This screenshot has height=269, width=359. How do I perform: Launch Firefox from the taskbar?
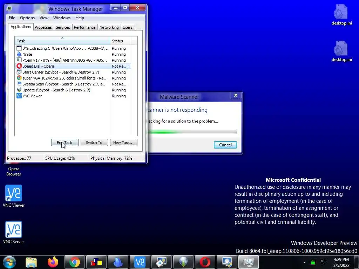click(x=53, y=262)
